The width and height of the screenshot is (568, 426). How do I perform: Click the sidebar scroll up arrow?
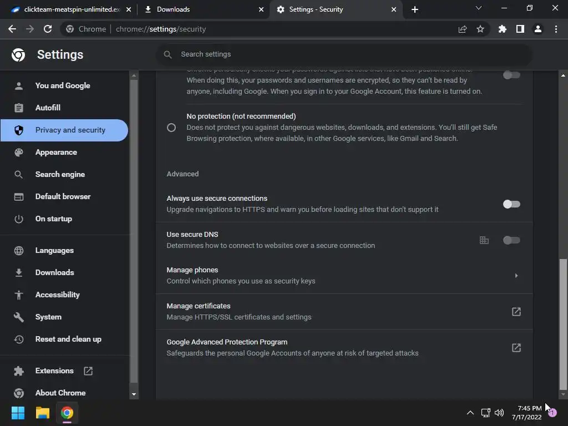[x=134, y=75]
